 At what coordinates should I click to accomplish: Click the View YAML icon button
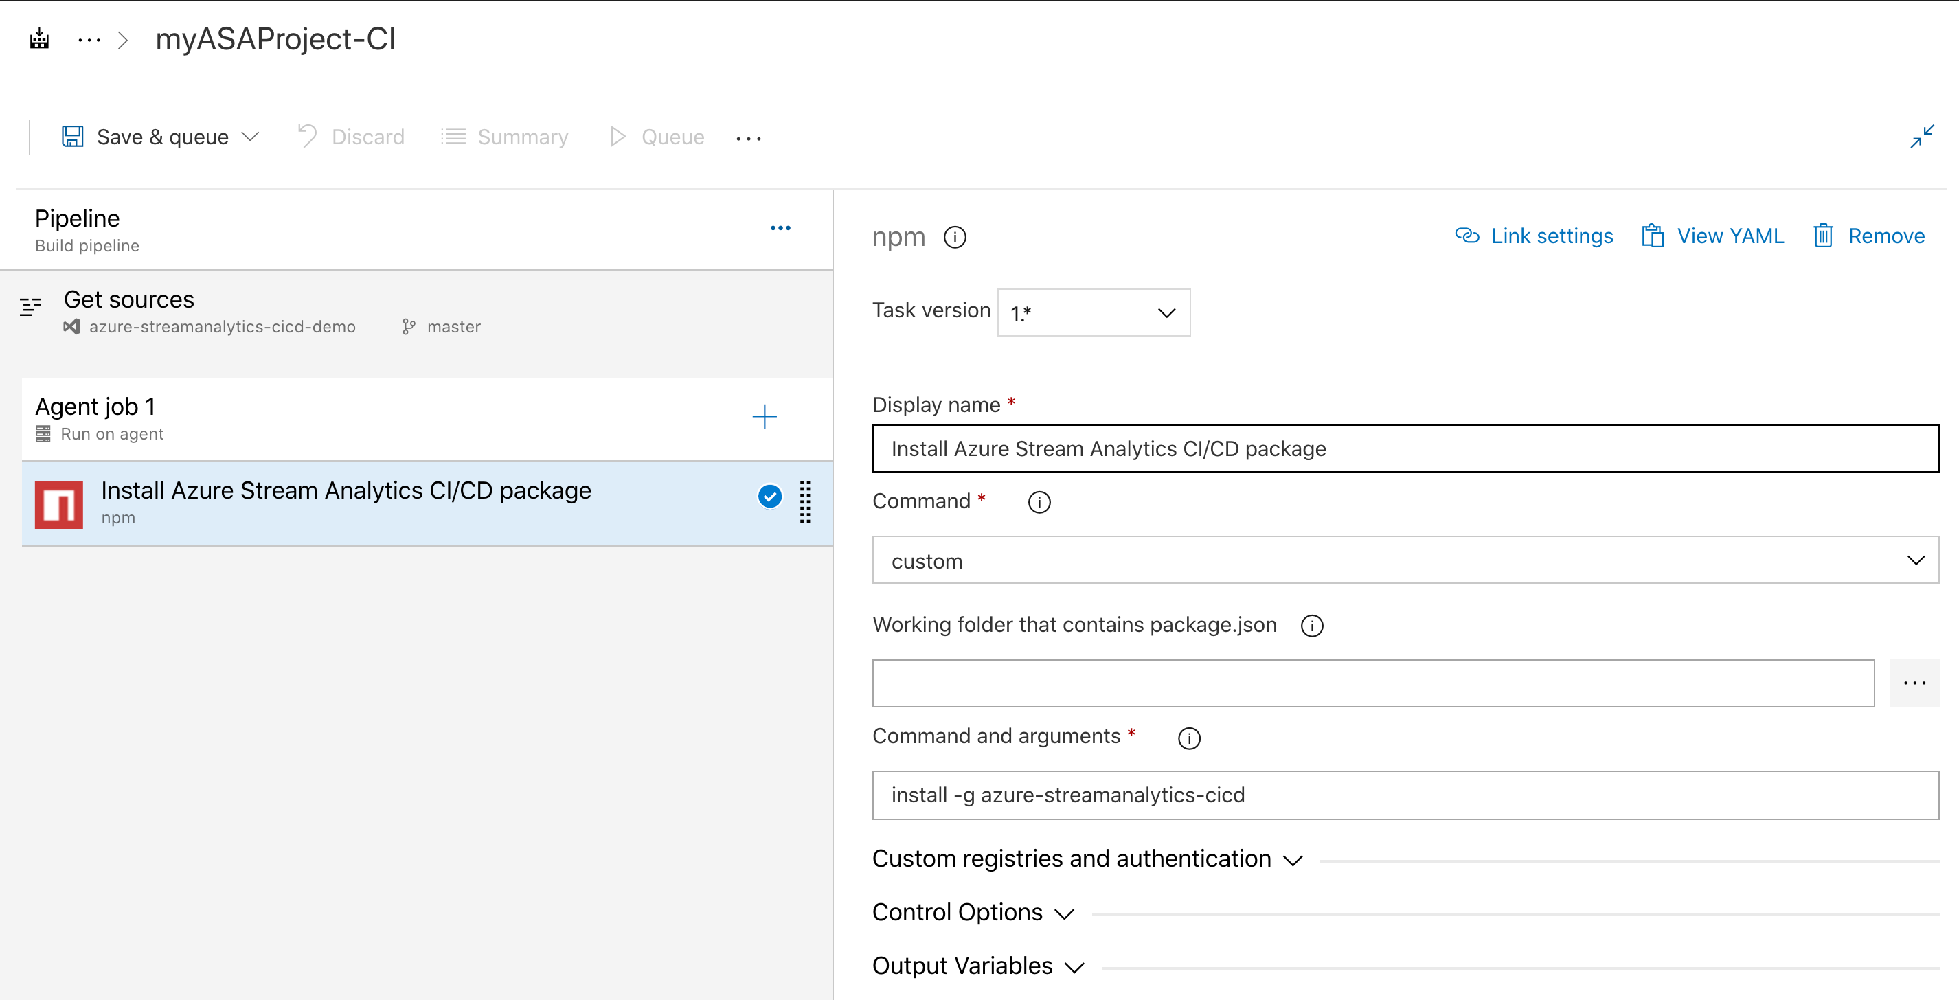tap(1654, 236)
